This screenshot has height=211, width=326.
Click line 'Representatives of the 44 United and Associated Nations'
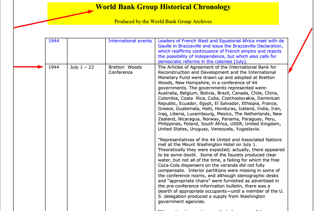click(x=220, y=140)
